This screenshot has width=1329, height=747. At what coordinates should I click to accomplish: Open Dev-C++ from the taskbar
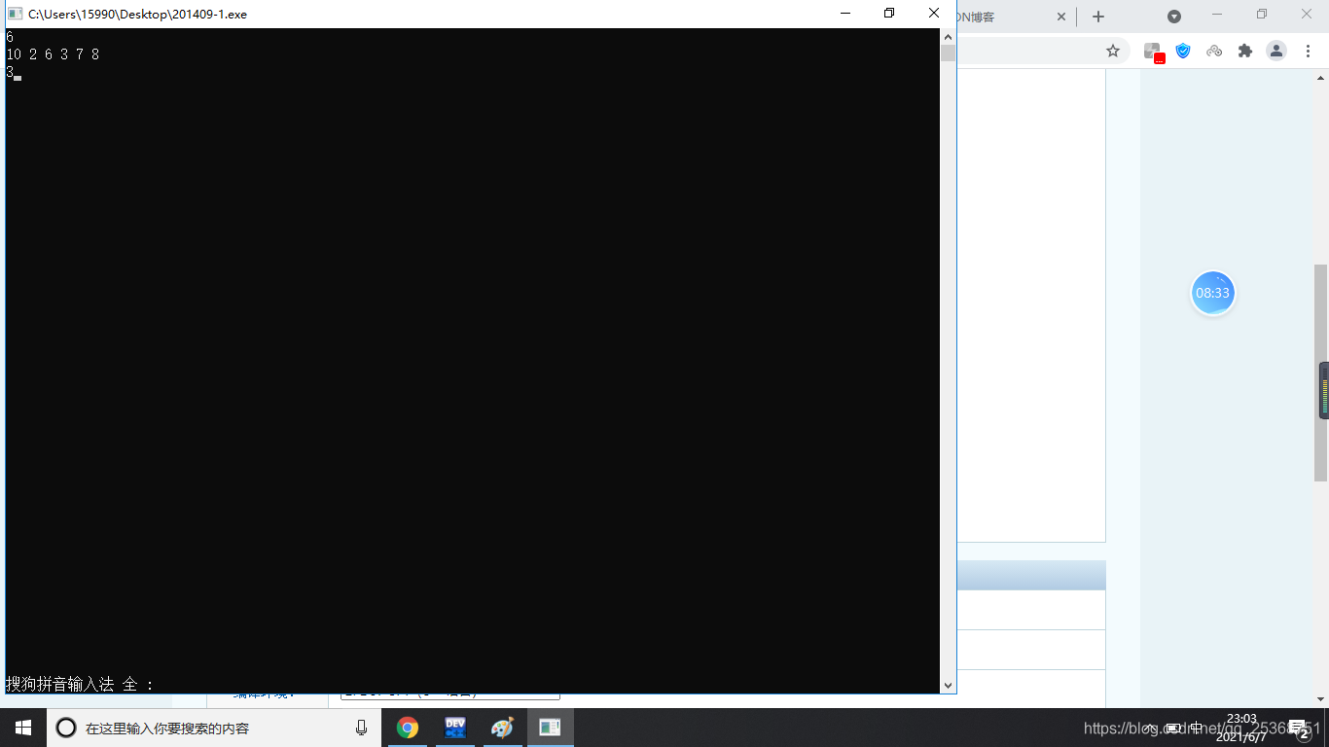454,728
